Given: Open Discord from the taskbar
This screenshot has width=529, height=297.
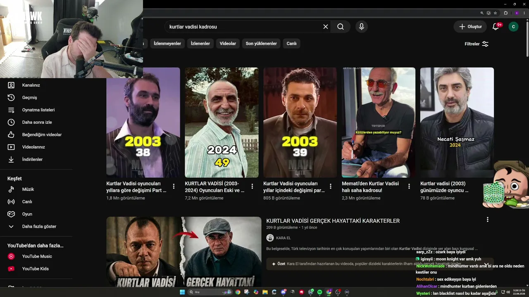Looking at the screenshot, I should 283,292.
